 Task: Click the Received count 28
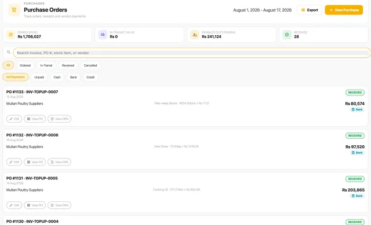(296, 36)
